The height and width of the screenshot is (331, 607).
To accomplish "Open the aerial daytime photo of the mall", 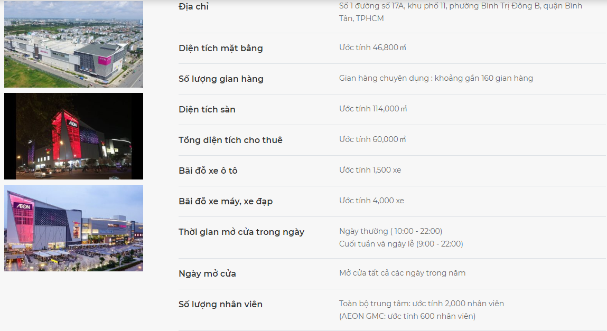I will point(73,44).
